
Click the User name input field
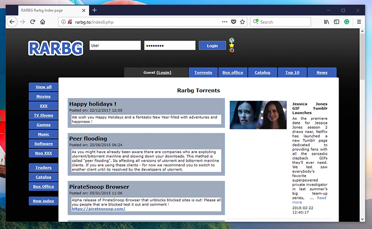(x=115, y=46)
